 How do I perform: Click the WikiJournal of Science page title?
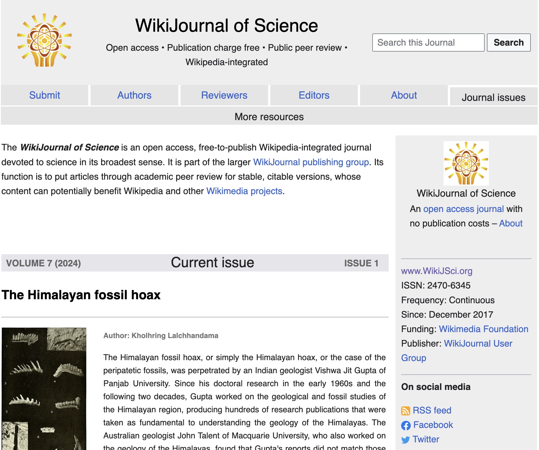tap(226, 26)
